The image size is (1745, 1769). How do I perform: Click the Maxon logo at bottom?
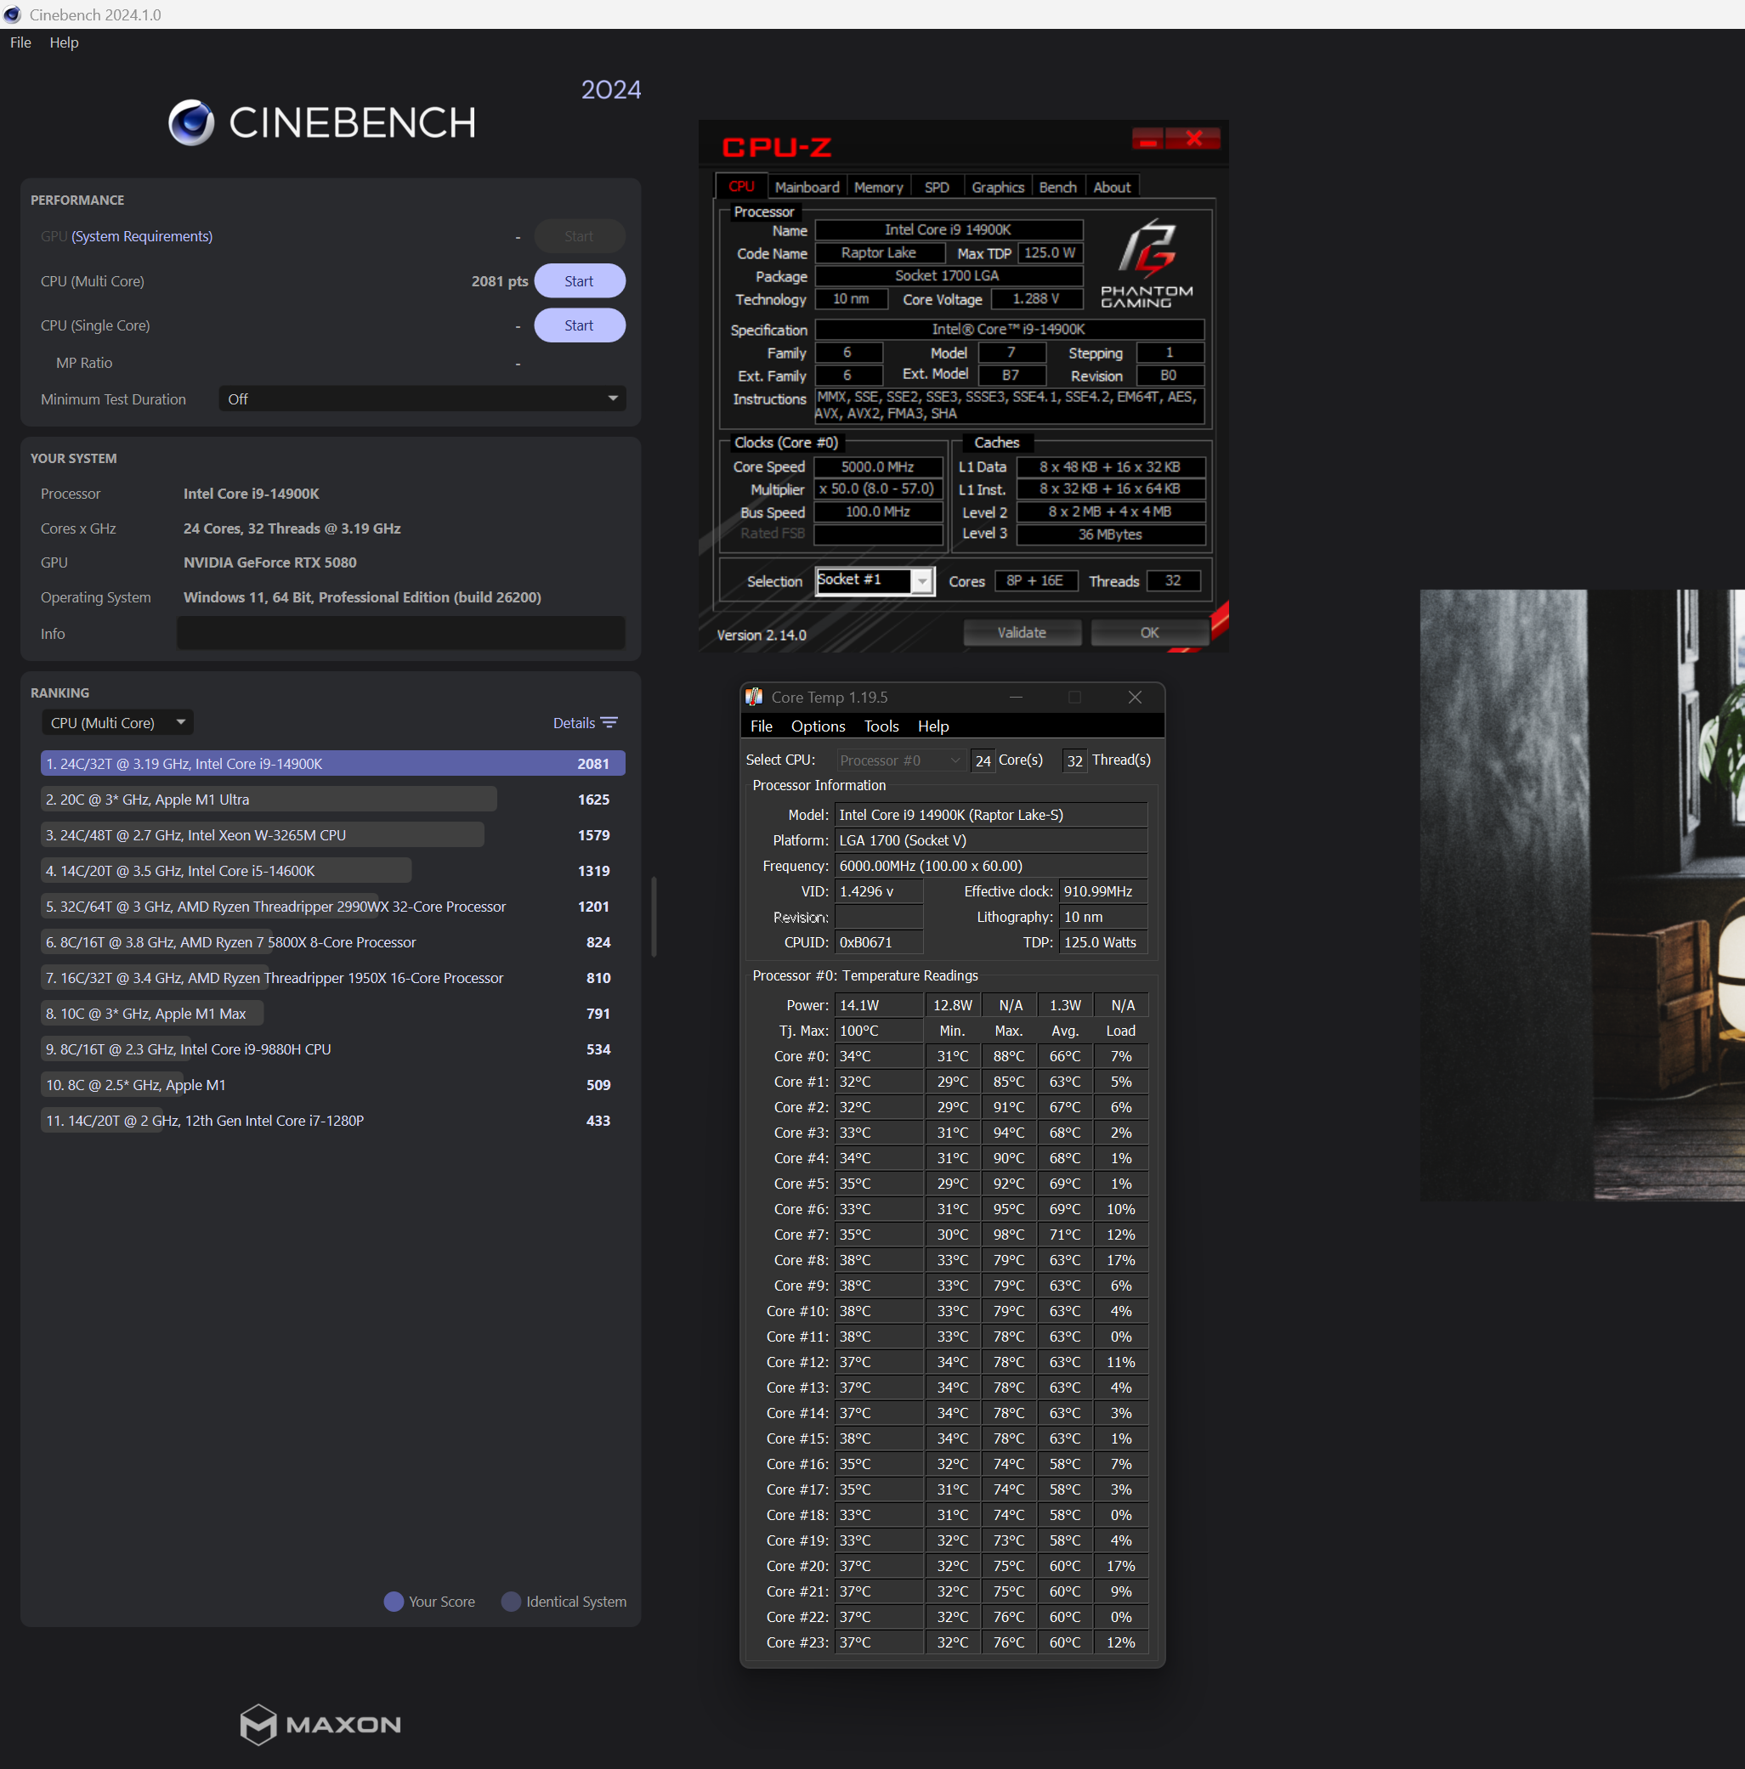(x=320, y=1724)
